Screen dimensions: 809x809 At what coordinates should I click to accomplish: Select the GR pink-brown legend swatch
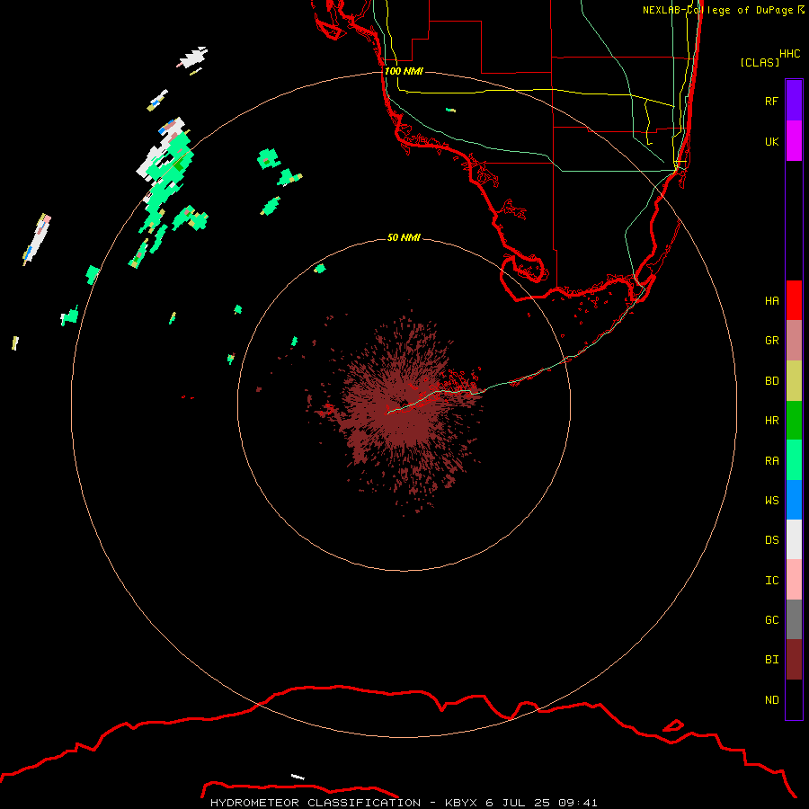pos(794,341)
